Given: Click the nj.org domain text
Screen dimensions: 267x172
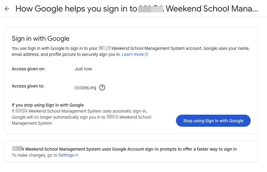Looking at the screenshot, I should [x=85, y=88].
